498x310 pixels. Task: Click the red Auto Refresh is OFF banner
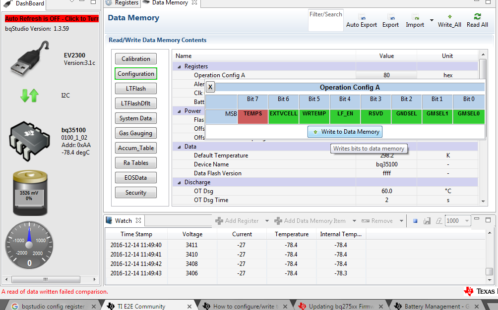click(52, 19)
